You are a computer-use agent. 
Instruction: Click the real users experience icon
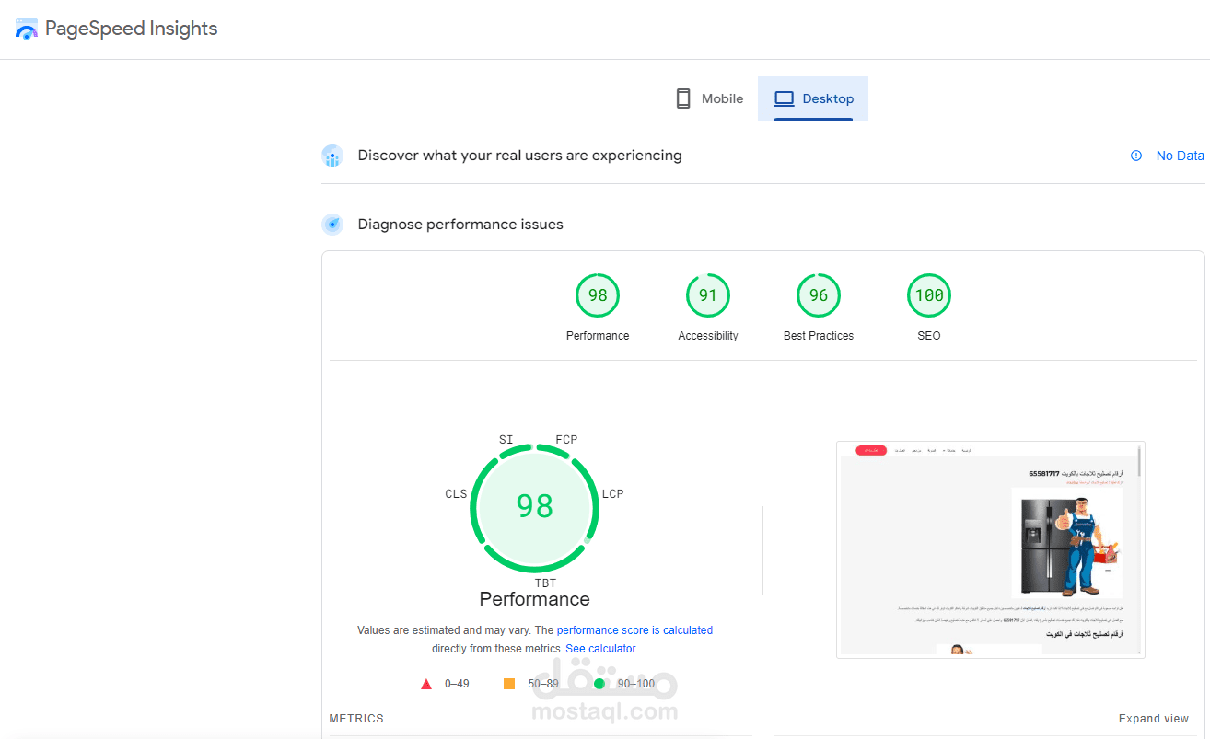pyautogui.click(x=332, y=156)
